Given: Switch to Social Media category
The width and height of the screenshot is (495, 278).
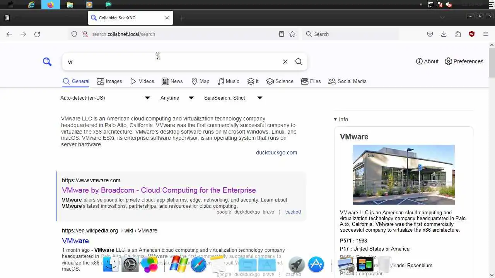Looking at the screenshot, I should [x=347, y=81].
